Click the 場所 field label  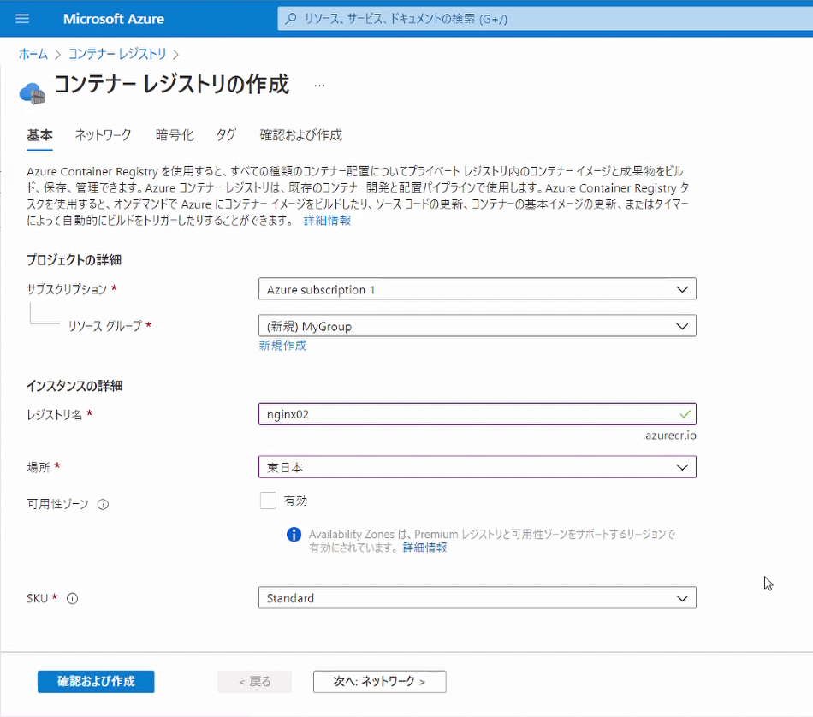point(39,467)
